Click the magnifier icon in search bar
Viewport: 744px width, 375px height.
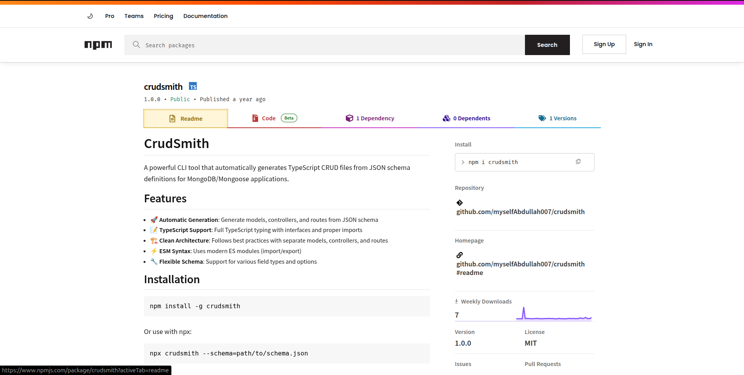click(136, 45)
